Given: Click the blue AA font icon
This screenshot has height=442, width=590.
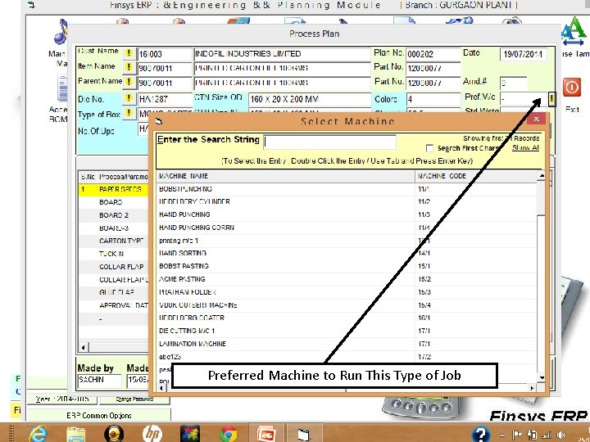Looking at the screenshot, I should (x=574, y=32).
